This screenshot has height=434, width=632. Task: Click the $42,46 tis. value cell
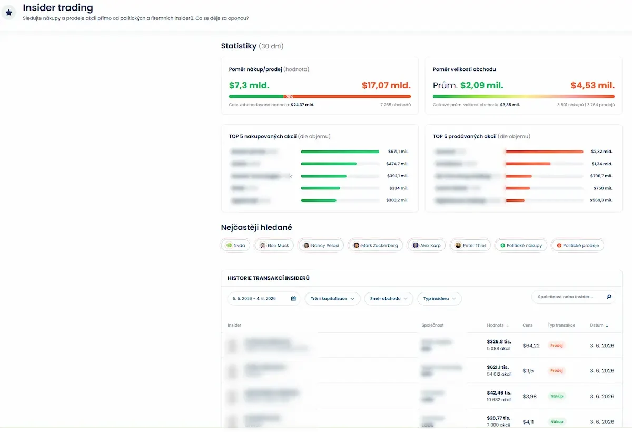tap(500, 392)
